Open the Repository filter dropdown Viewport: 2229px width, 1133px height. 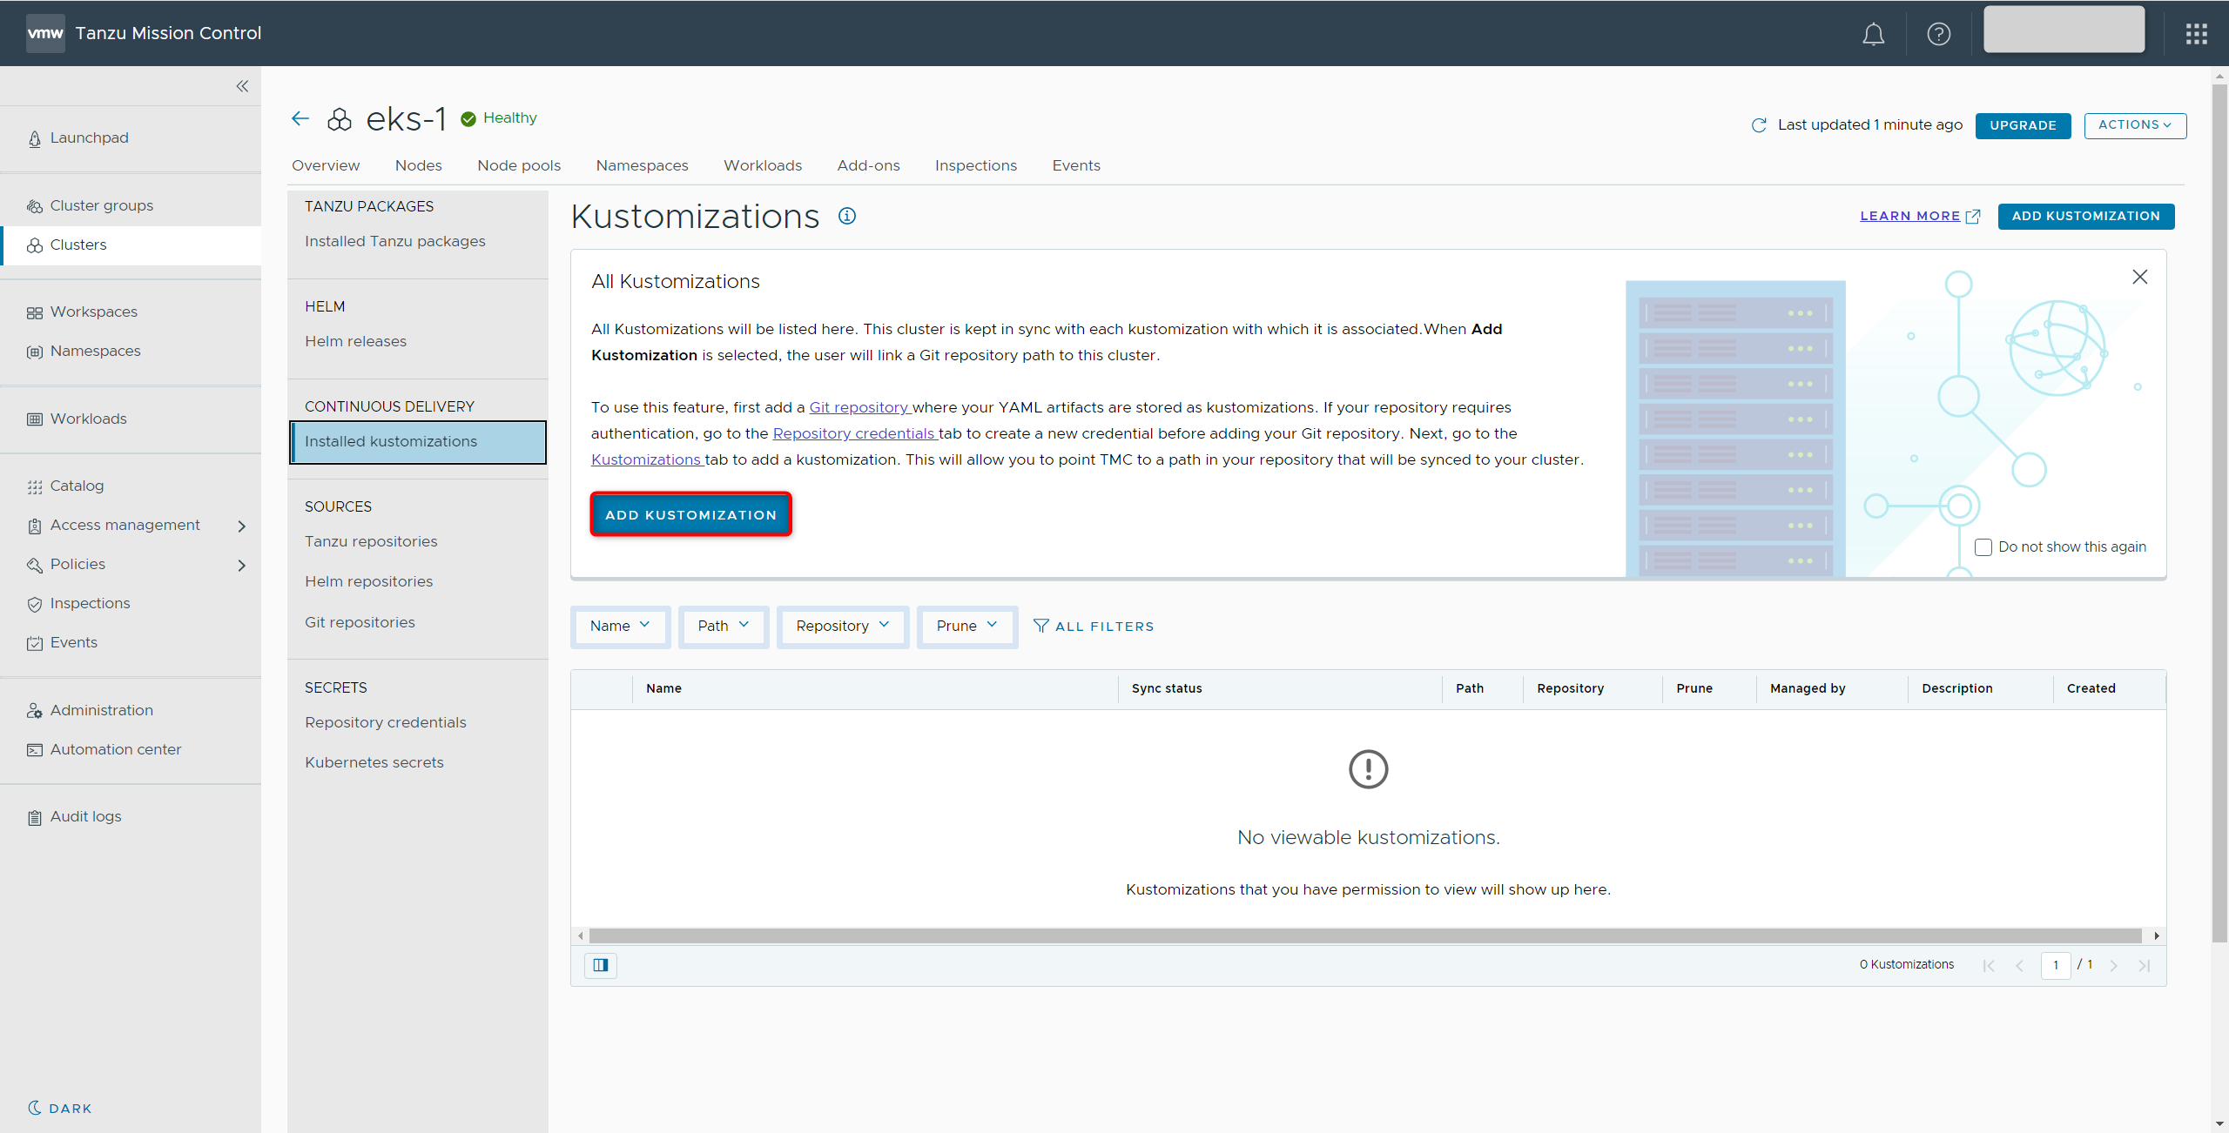842,626
